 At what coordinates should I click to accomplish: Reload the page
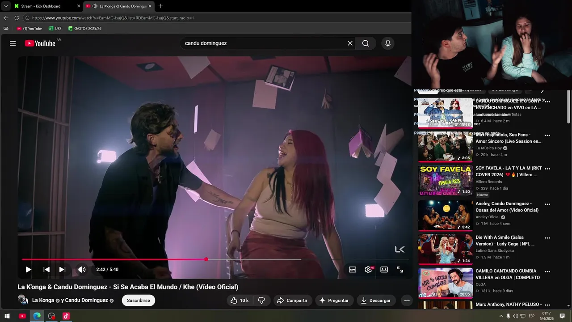tap(17, 18)
